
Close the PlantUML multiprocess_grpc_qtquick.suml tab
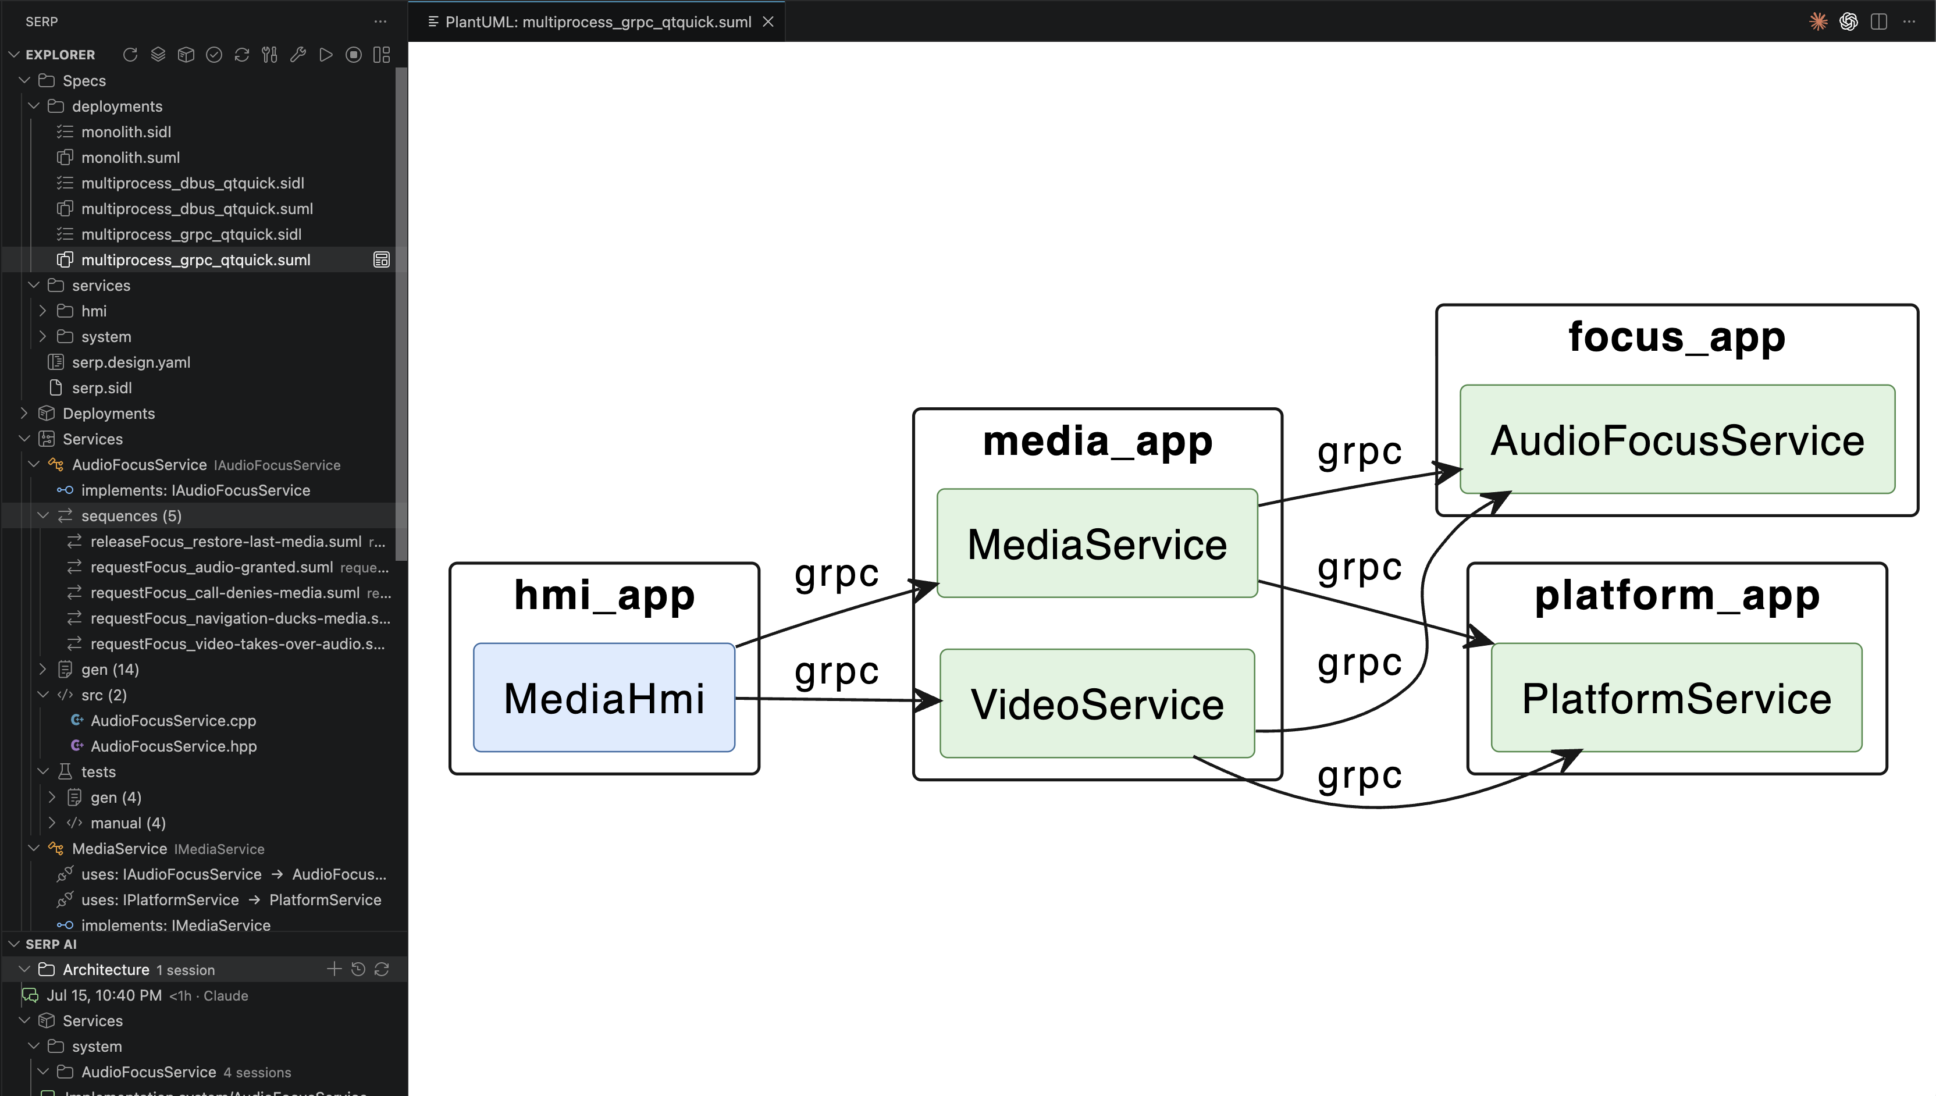[768, 22]
